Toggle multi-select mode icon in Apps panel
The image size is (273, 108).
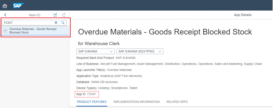click(55, 15)
